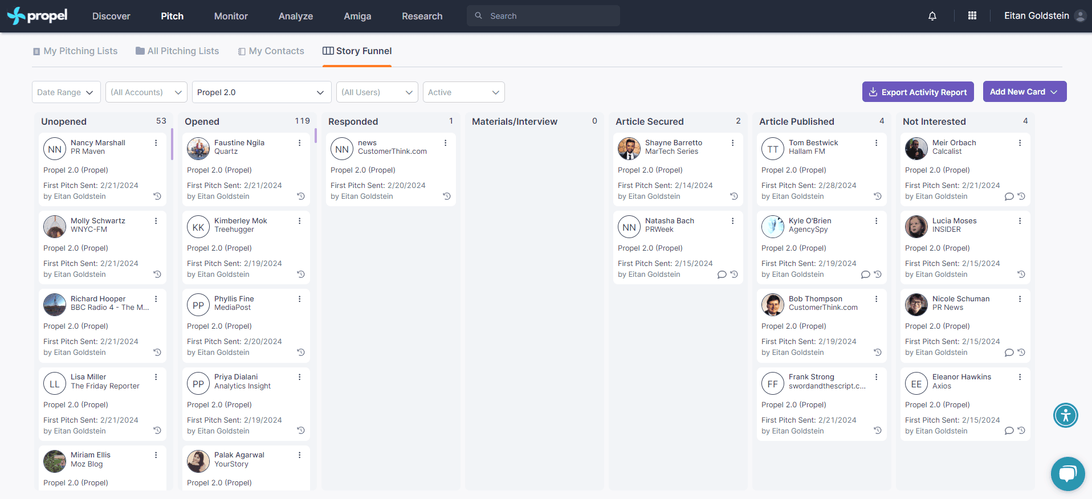Image resolution: width=1092 pixels, height=499 pixels.
Task: Expand the Propel 2.0 campaign dropdown
Action: click(x=261, y=92)
